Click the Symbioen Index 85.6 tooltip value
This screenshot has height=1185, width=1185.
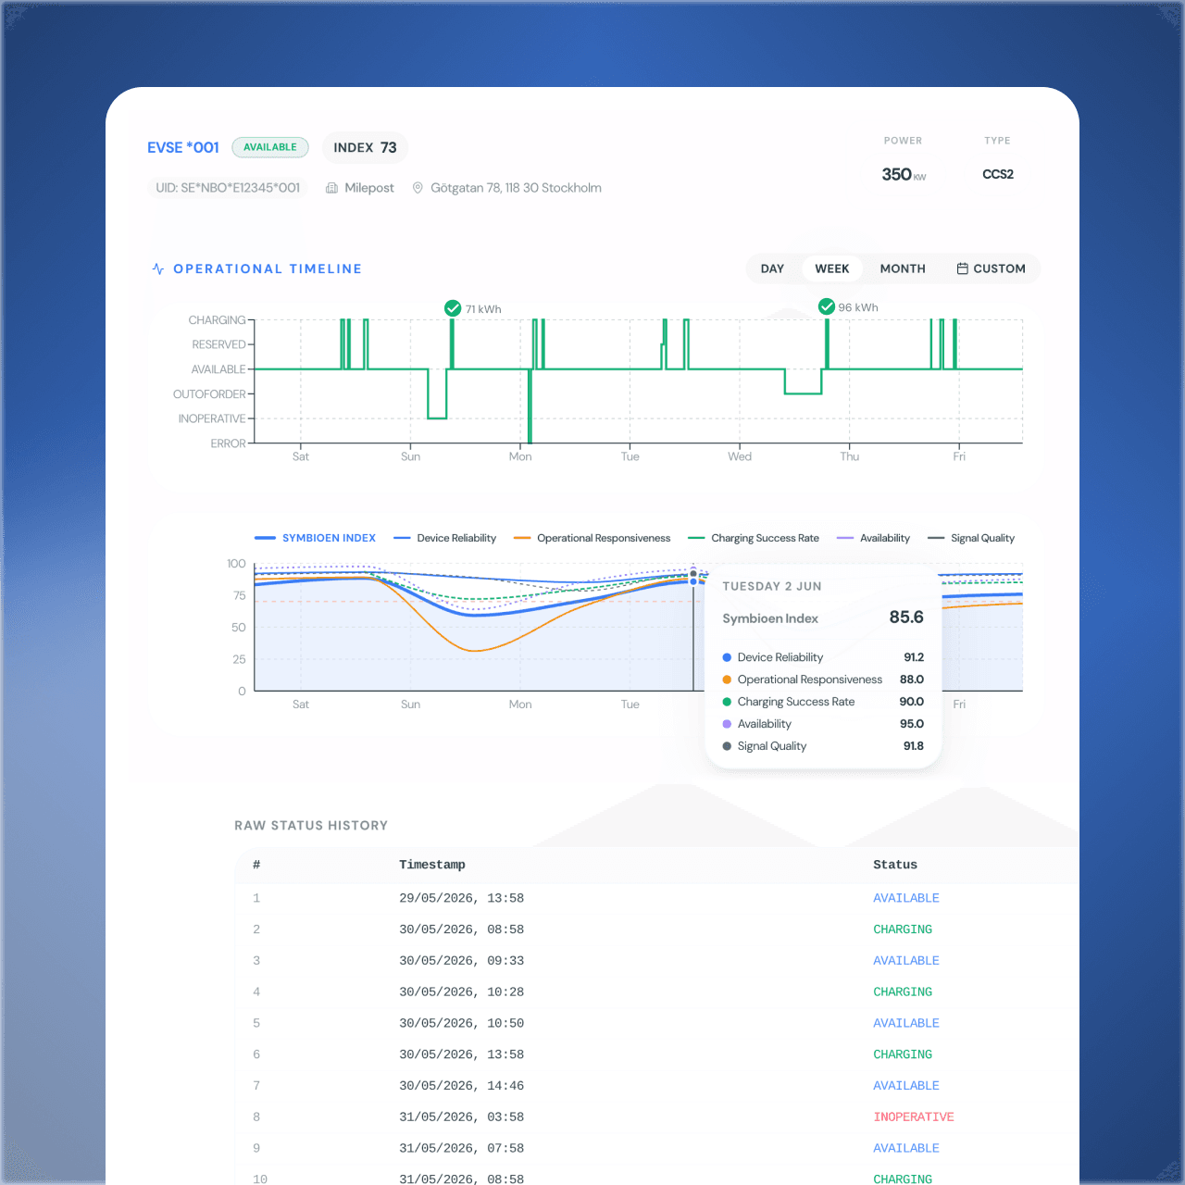point(906,617)
